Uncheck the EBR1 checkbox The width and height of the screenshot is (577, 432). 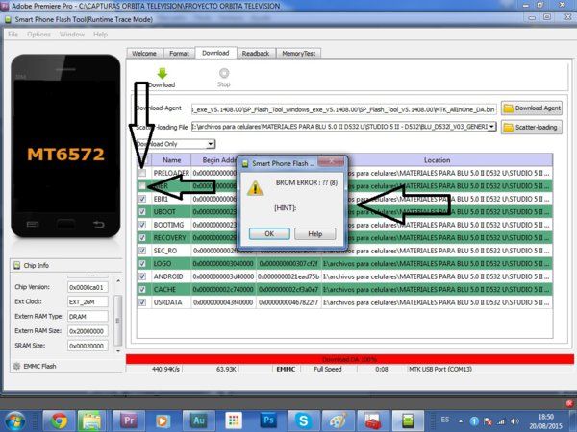[142, 199]
